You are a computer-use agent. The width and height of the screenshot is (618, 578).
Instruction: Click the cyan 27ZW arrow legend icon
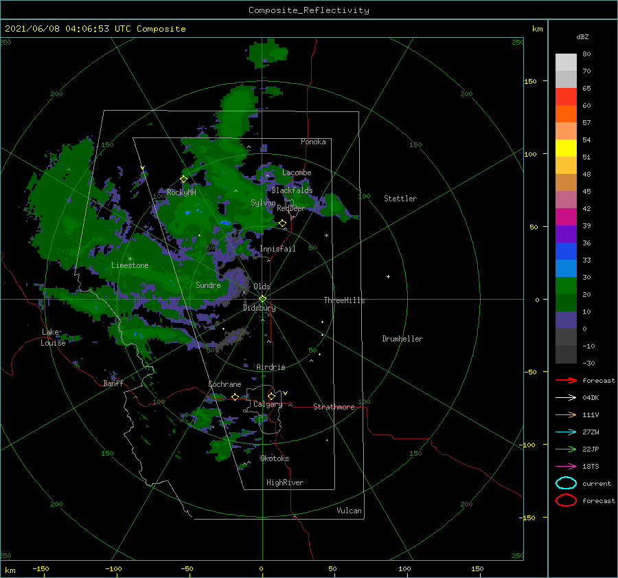(x=566, y=432)
